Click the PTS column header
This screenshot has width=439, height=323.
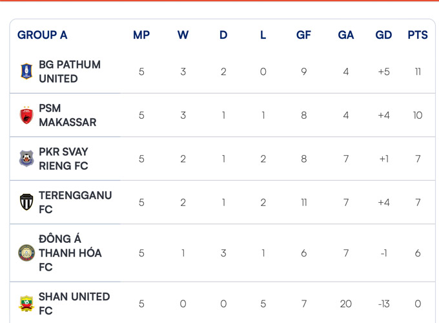point(418,35)
